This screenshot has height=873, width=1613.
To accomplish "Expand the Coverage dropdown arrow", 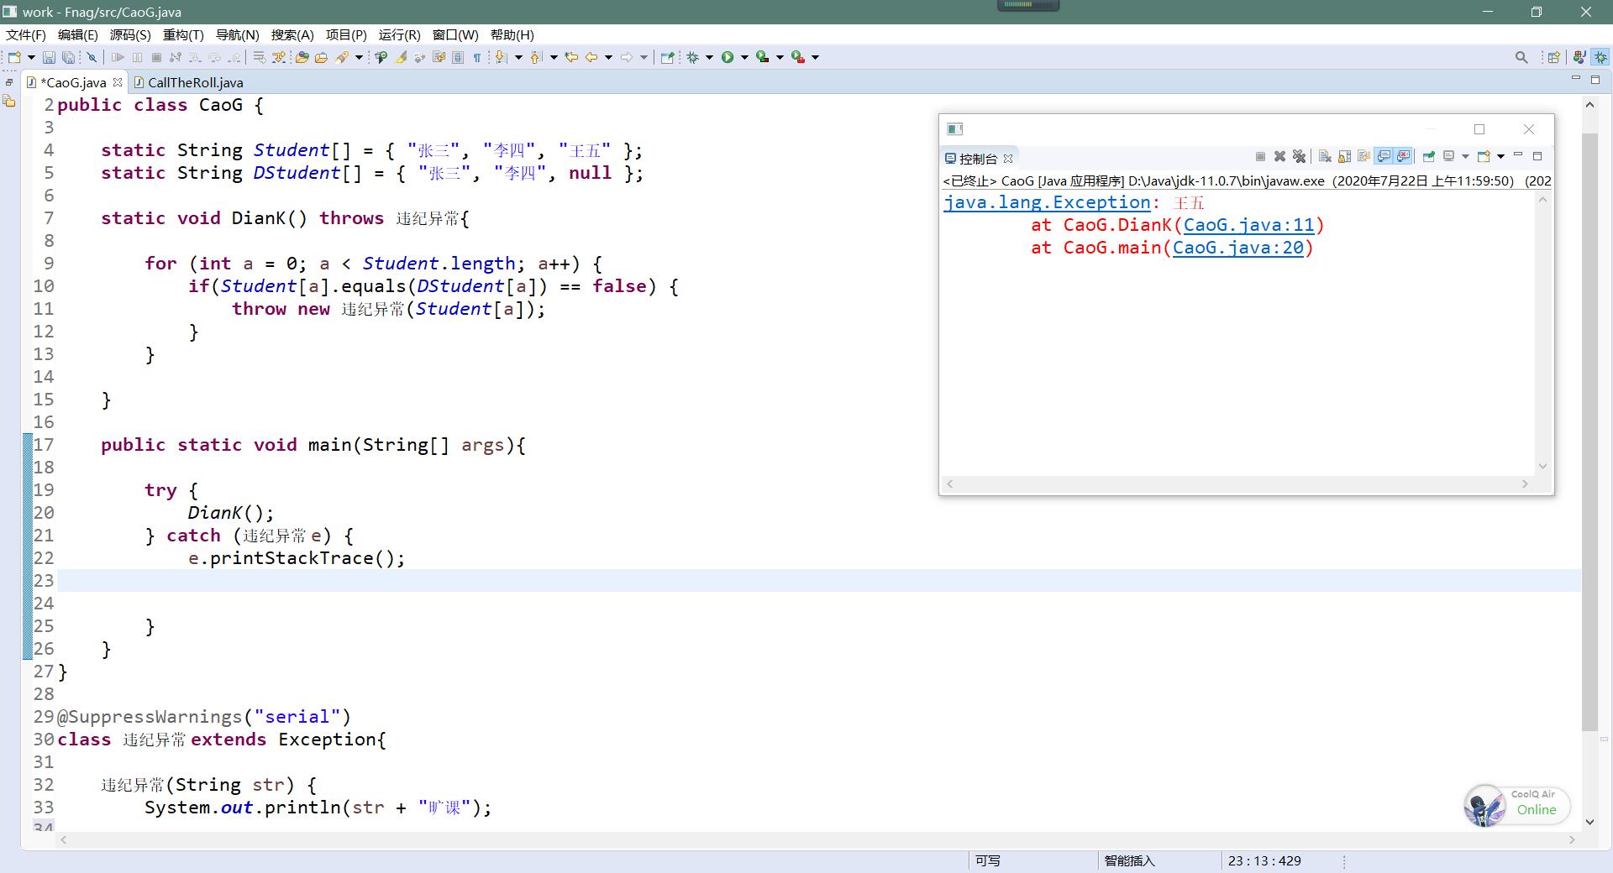I will pyautogui.click(x=780, y=57).
